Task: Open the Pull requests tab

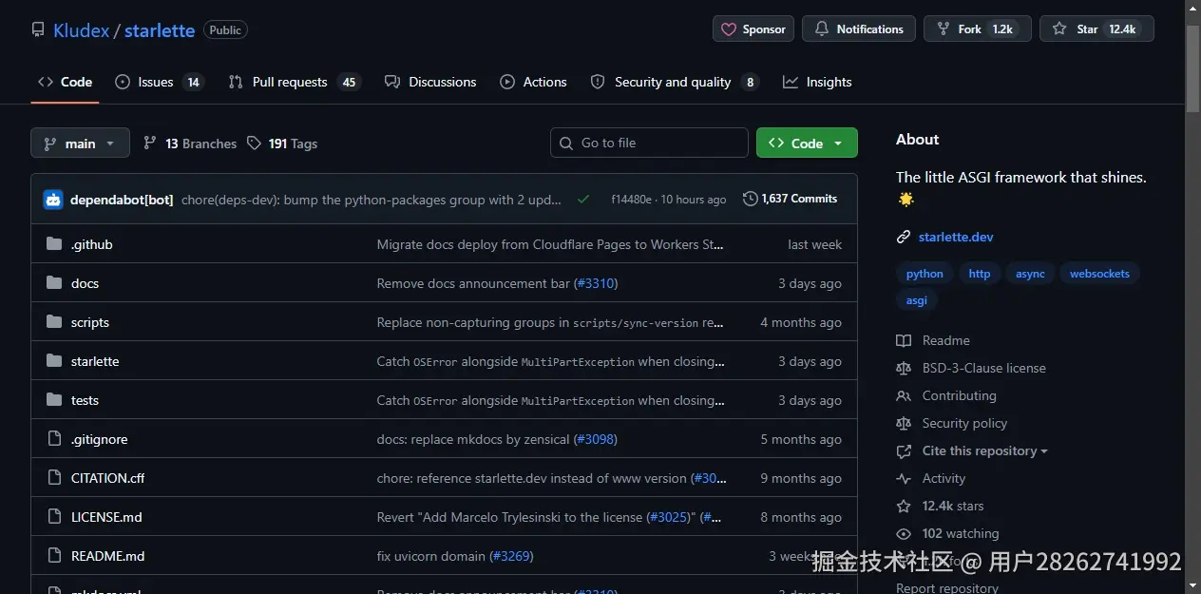Action: (295, 83)
